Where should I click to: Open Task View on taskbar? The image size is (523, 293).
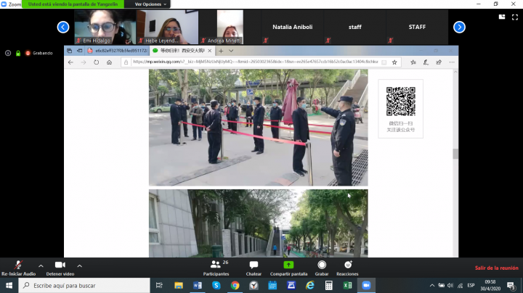(159, 285)
